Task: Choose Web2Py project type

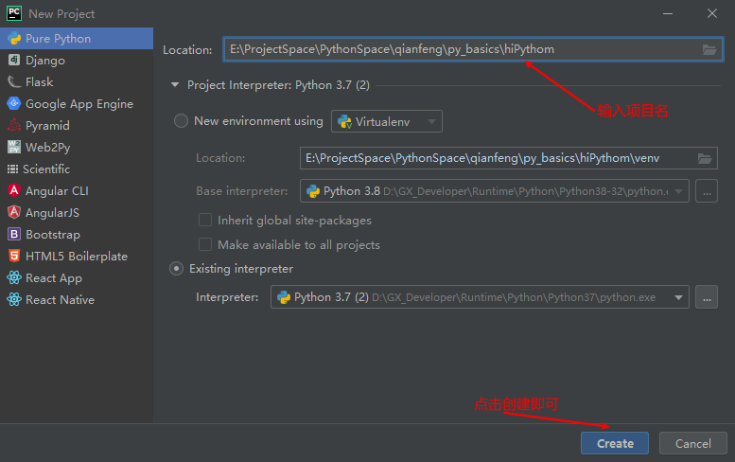Action: coord(77,148)
